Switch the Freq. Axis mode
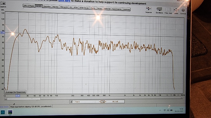Viewport: 211px width, 118px height. coord(168,10)
